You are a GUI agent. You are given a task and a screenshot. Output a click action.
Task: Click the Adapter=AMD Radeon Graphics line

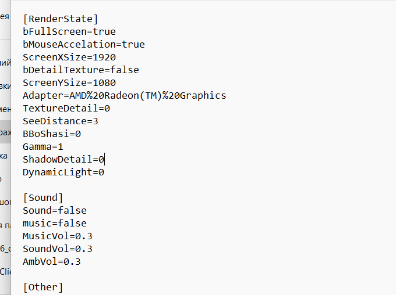[125, 96]
